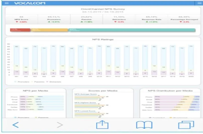The width and height of the screenshot is (203, 134).
Task: Toggle Passives series in NPS Ratings legend
Action: (38, 82)
